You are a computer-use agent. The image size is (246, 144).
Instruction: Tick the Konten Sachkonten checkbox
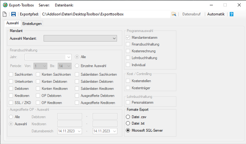(x=38, y=74)
